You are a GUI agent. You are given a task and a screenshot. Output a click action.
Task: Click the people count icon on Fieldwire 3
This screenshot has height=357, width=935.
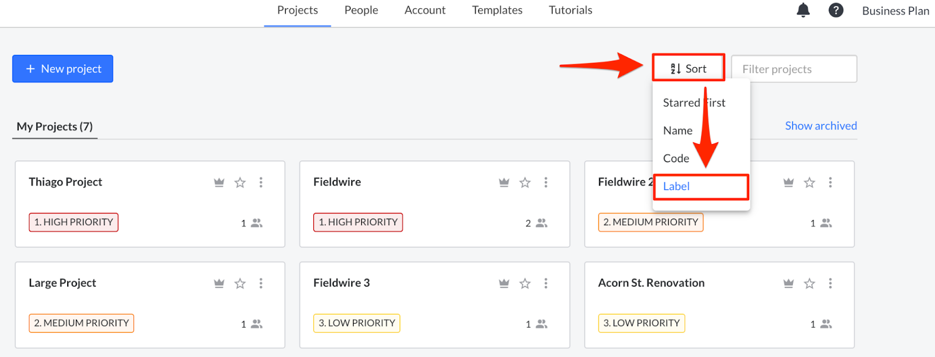(x=542, y=323)
